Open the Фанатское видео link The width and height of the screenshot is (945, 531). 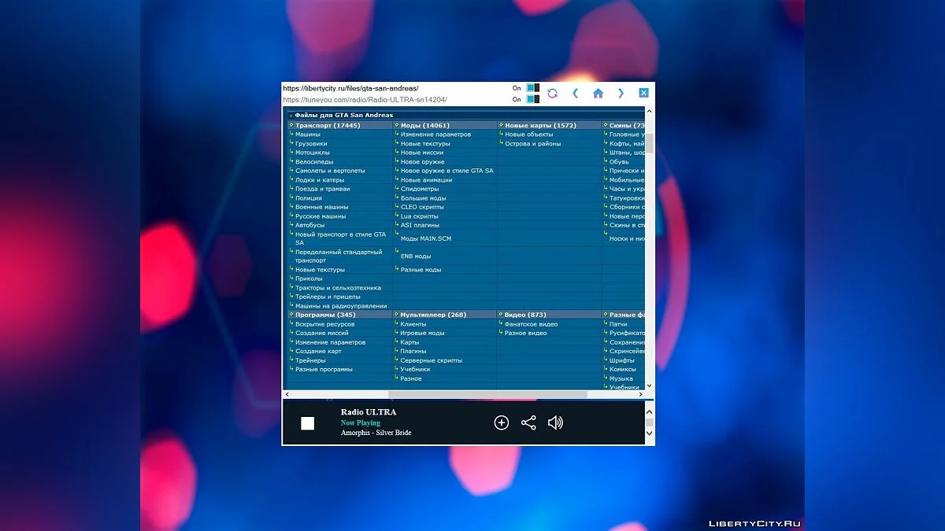pyautogui.click(x=531, y=324)
